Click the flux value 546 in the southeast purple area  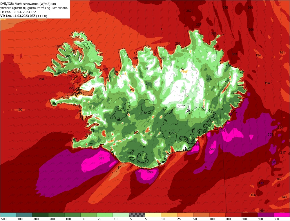point(213,149)
